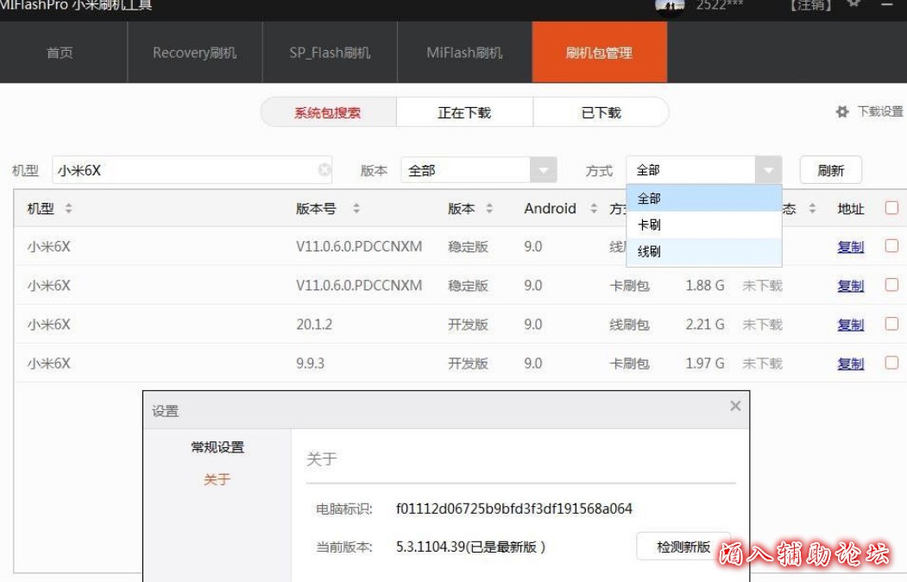Select 线刷 from the 方式 list
The width and height of the screenshot is (907, 582).
click(x=650, y=252)
